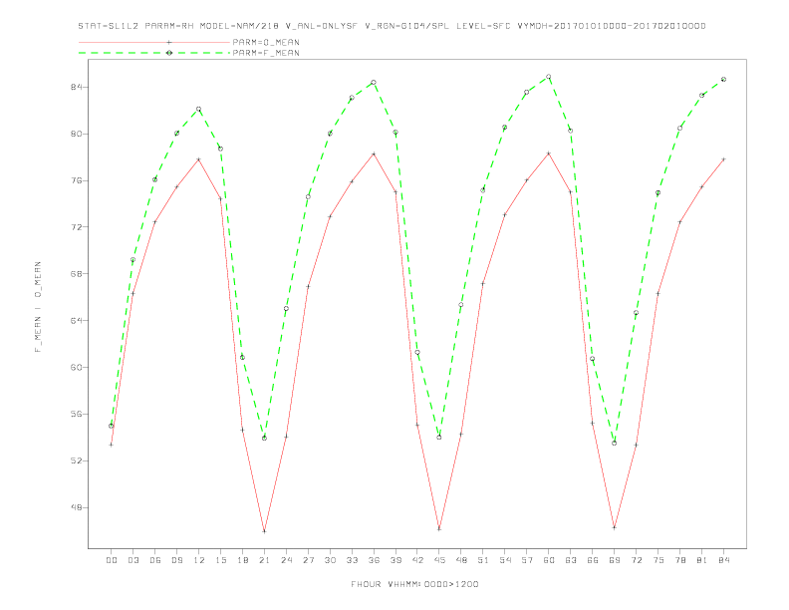Click x-axis forecast hour label 06
The height and width of the screenshot is (610, 789).
[x=155, y=560]
